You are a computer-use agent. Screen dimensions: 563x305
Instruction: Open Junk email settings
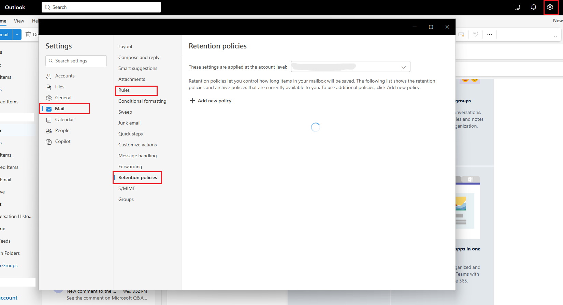(129, 123)
